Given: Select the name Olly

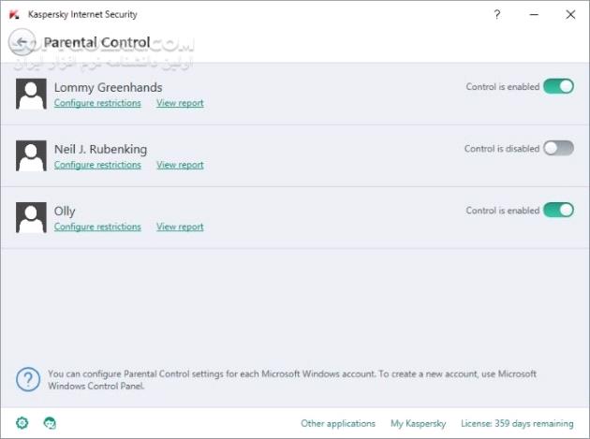Looking at the screenshot, I should [65, 211].
